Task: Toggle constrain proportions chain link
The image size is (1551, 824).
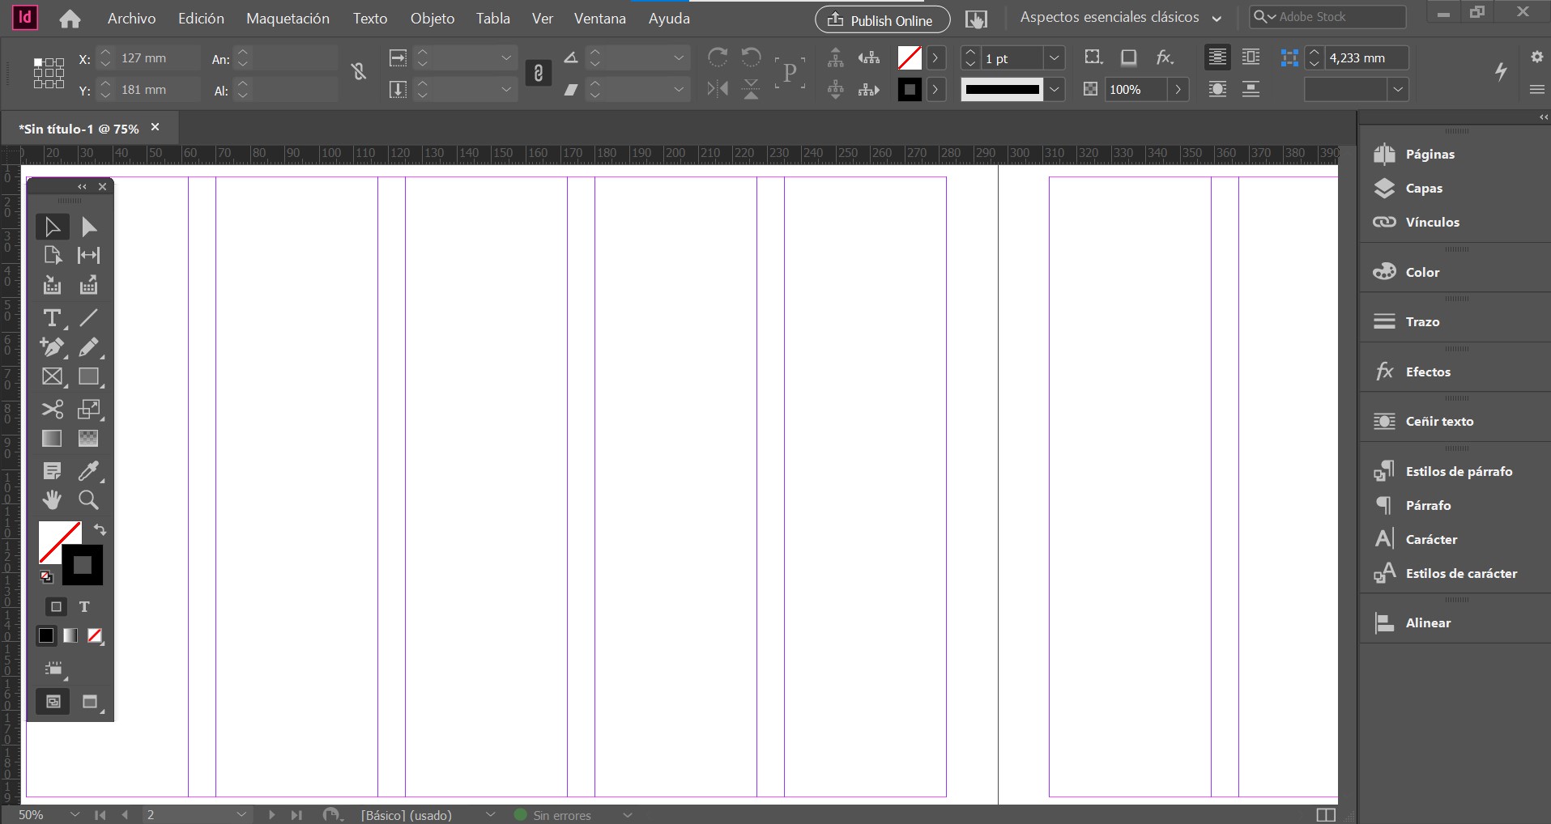Action: (538, 74)
